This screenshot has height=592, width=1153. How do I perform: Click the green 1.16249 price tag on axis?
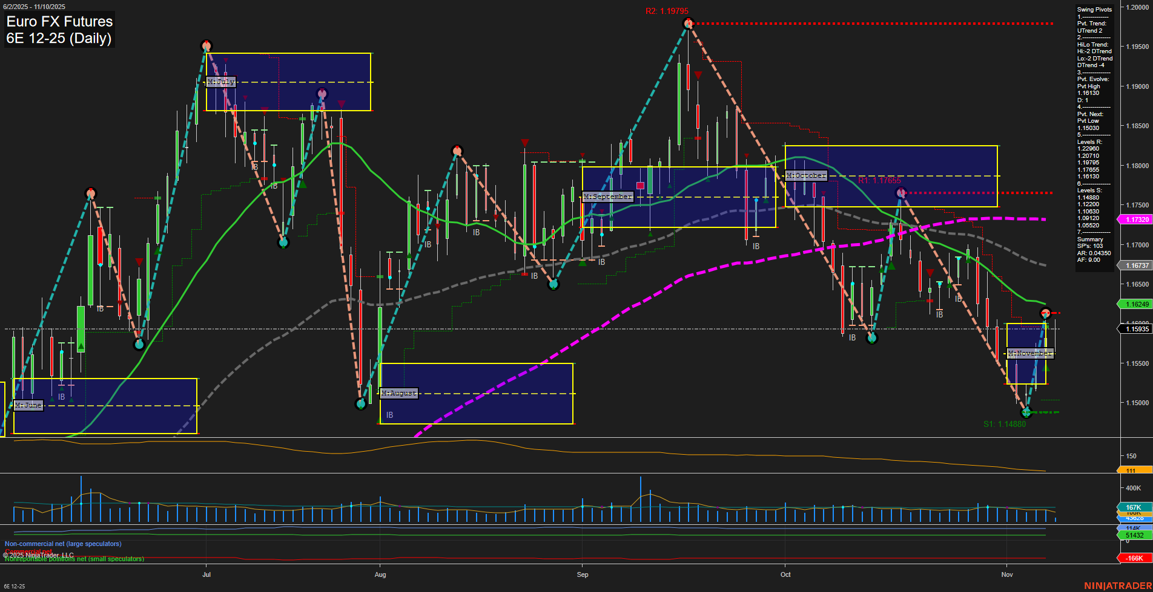[1135, 304]
